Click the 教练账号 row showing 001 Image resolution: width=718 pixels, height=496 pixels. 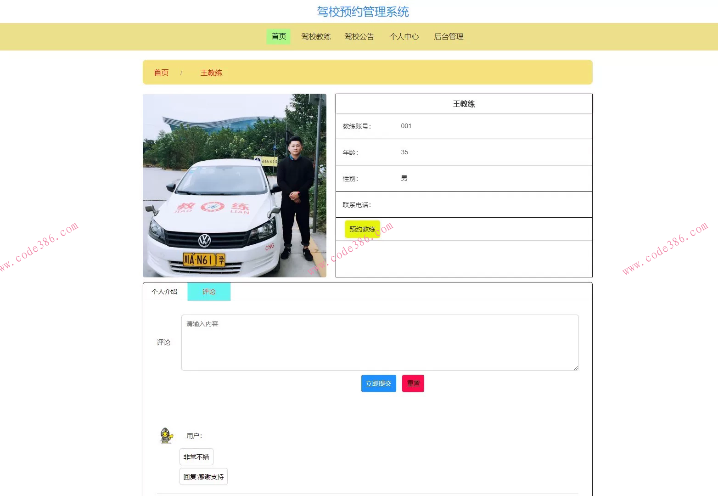coord(464,126)
